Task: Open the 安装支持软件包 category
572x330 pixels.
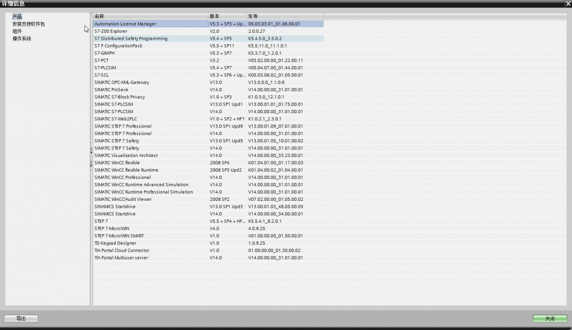Action: [x=29, y=24]
